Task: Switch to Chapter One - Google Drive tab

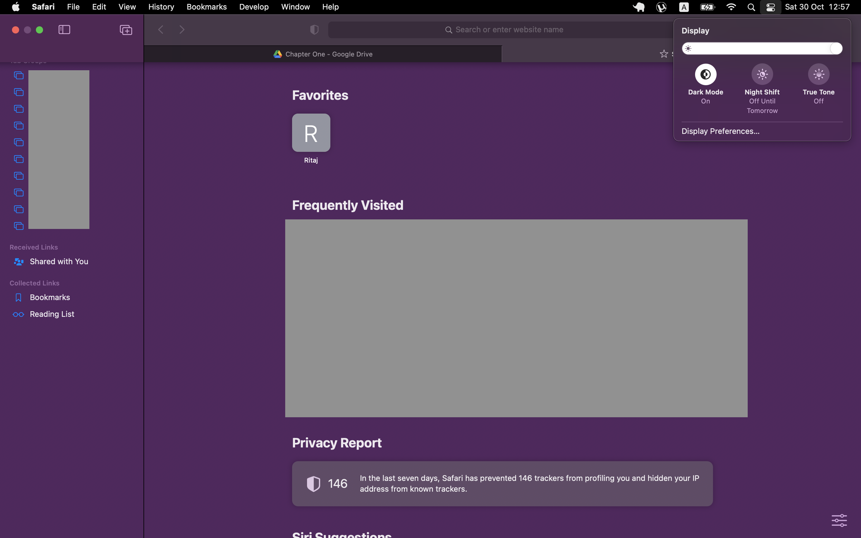Action: coord(323,54)
